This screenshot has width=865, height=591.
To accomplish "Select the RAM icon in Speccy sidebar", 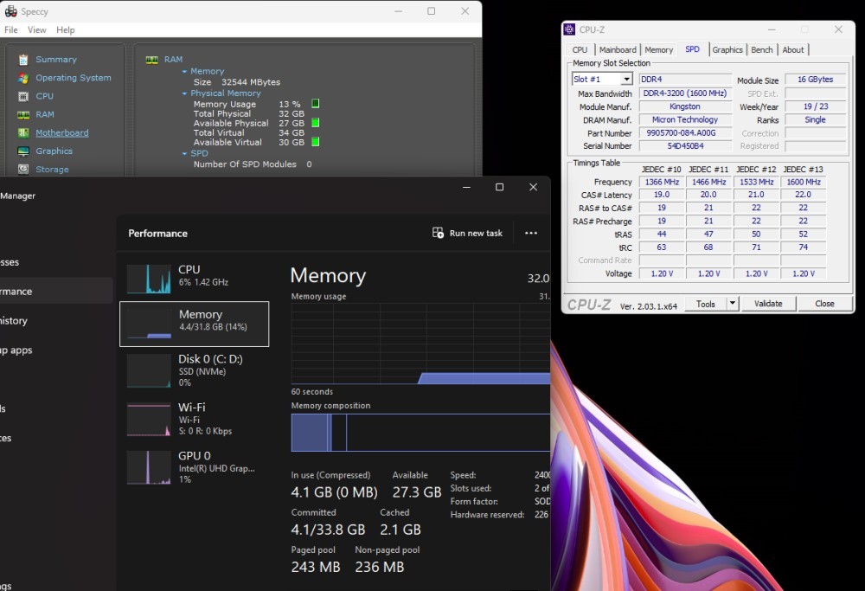I will point(23,114).
